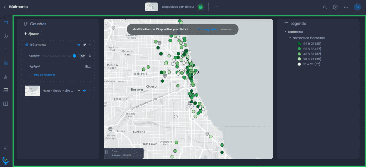Click the 10 à 28 white legend swatch
Screen dimensions: 366x167
point(299,64)
